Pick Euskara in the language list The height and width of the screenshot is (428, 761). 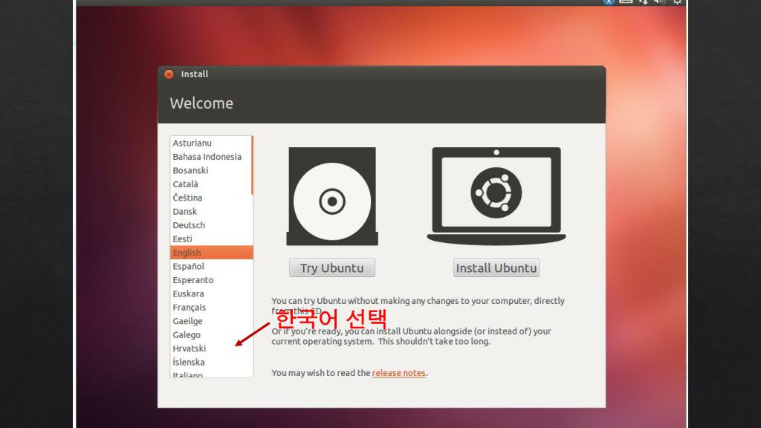pos(210,294)
